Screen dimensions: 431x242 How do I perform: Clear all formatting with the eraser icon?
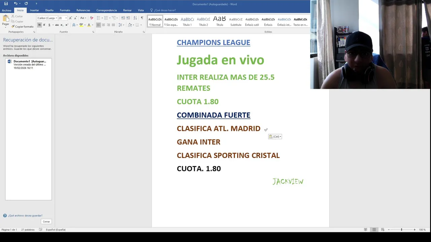tap(92, 18)
